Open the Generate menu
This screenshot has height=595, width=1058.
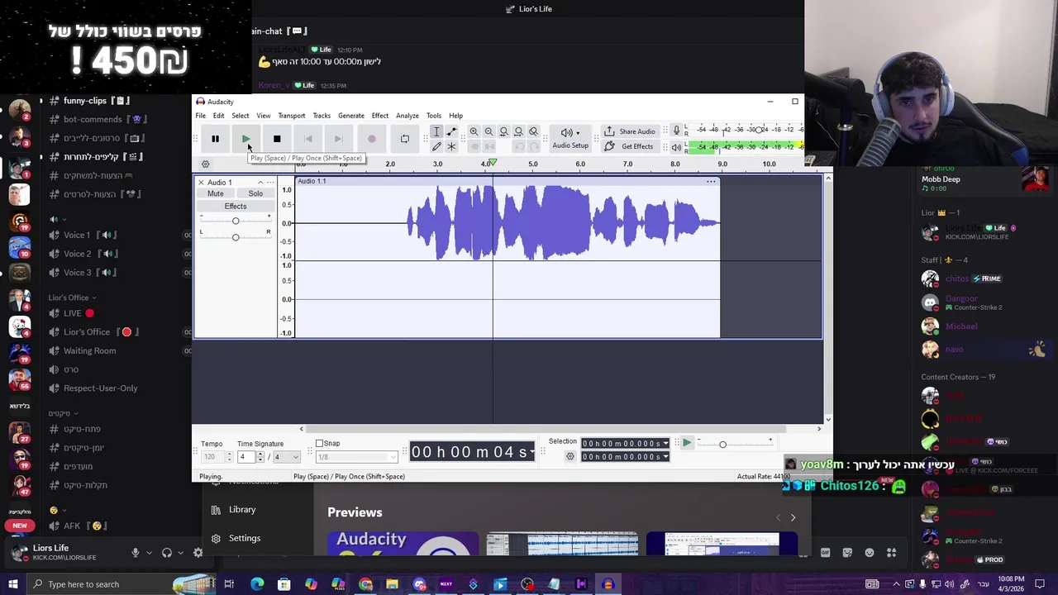coord(350,116)
